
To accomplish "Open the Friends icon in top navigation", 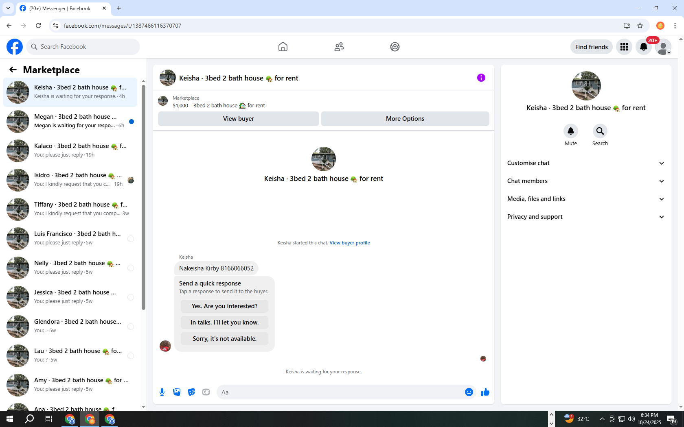I will 339,47.
